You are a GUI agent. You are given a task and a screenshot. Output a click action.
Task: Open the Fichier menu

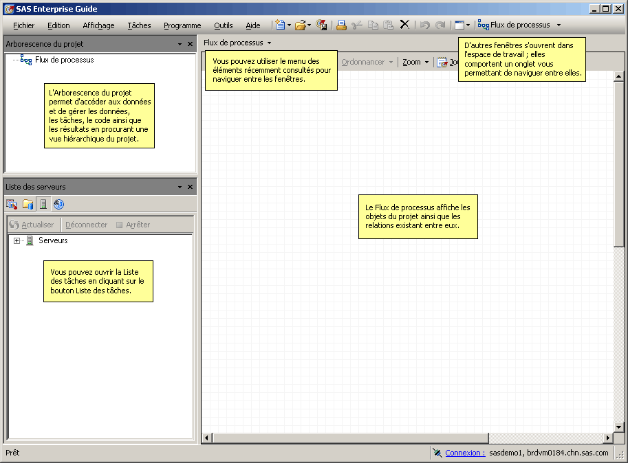tap(23, 25)
